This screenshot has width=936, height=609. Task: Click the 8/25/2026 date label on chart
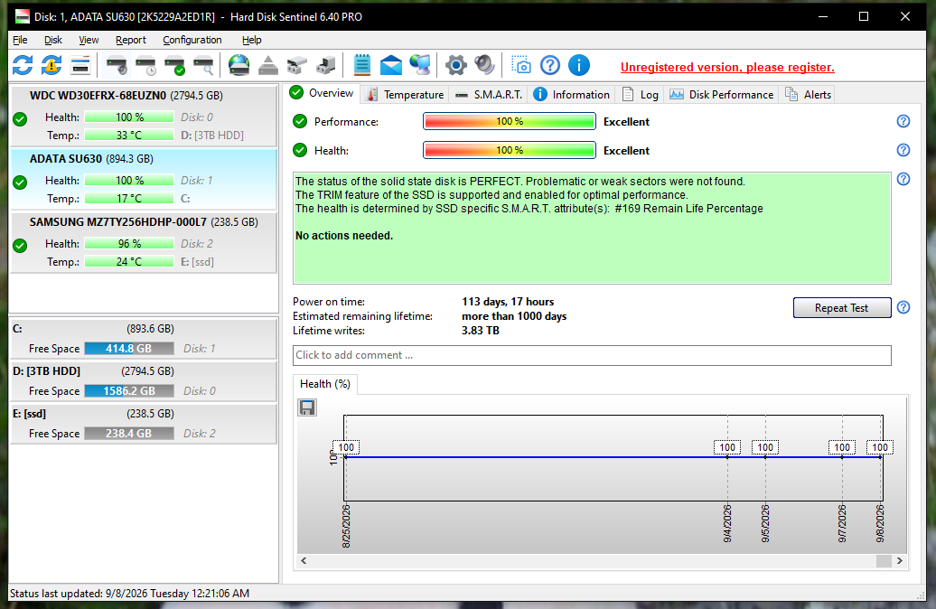346,526
